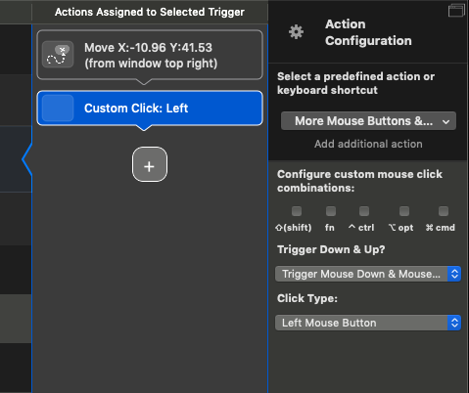
Task: Open the More Mouse Buttons dropdown
Action: click(368, 121)
